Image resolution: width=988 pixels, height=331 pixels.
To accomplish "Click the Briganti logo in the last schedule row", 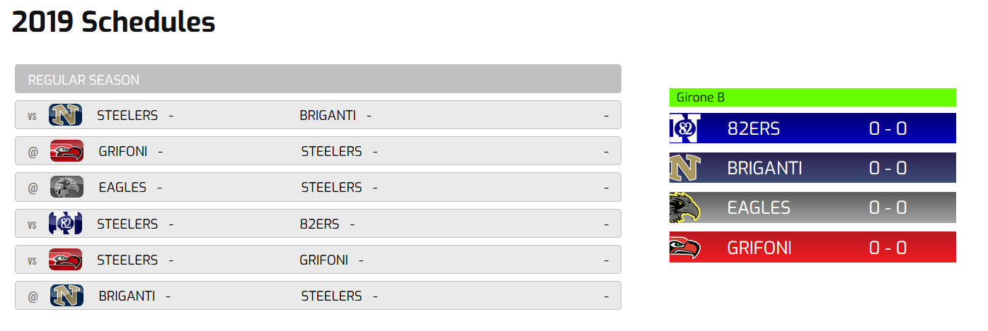I will point(67,296).
